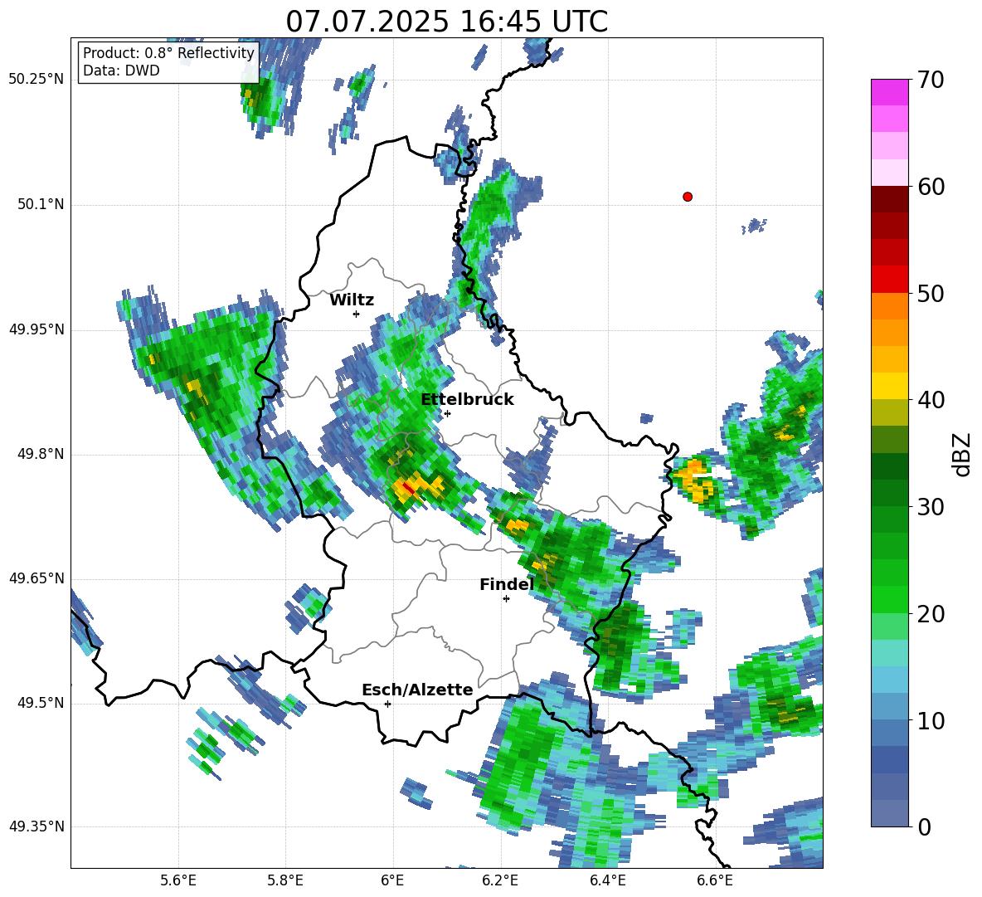Select the Findel city label
The width and height of the screenshot is (982, 897).
pyautogui.click(x=507, y=584)
